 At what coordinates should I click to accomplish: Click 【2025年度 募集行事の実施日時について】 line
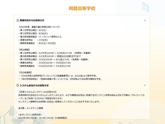(x=39, y=27)
